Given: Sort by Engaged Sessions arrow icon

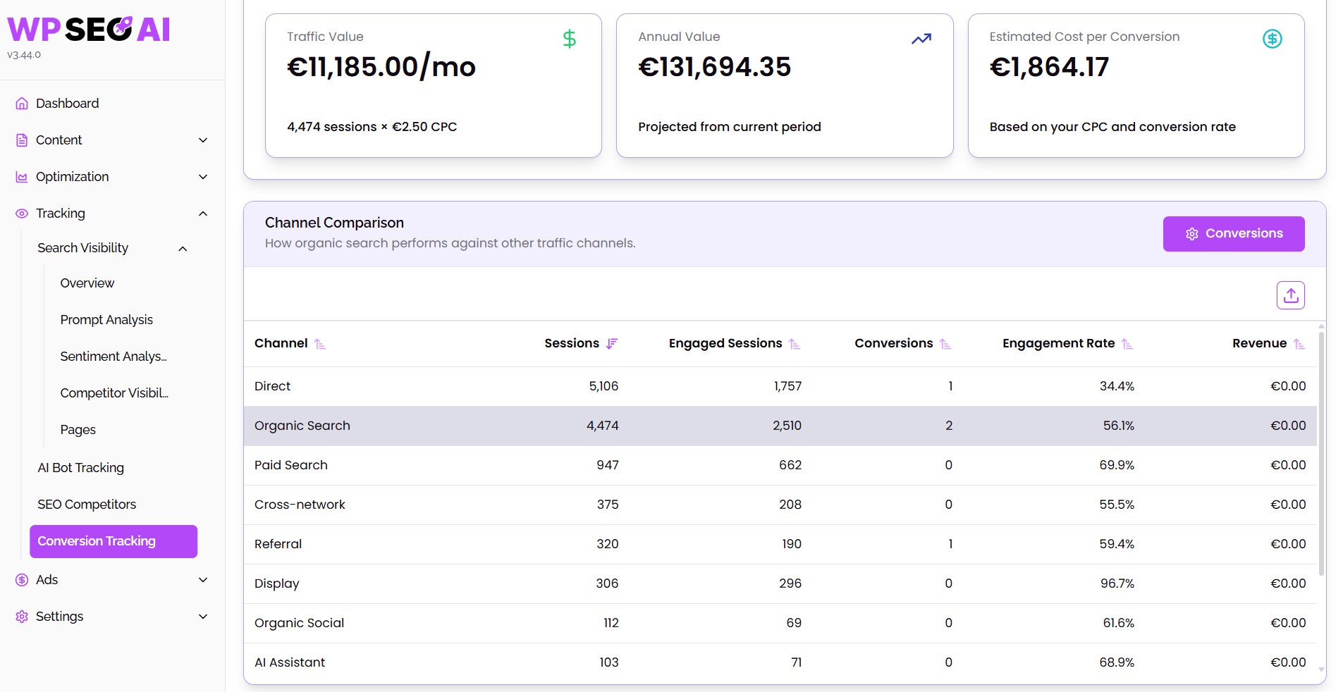Looking at the screenshot, I should 795,344.
